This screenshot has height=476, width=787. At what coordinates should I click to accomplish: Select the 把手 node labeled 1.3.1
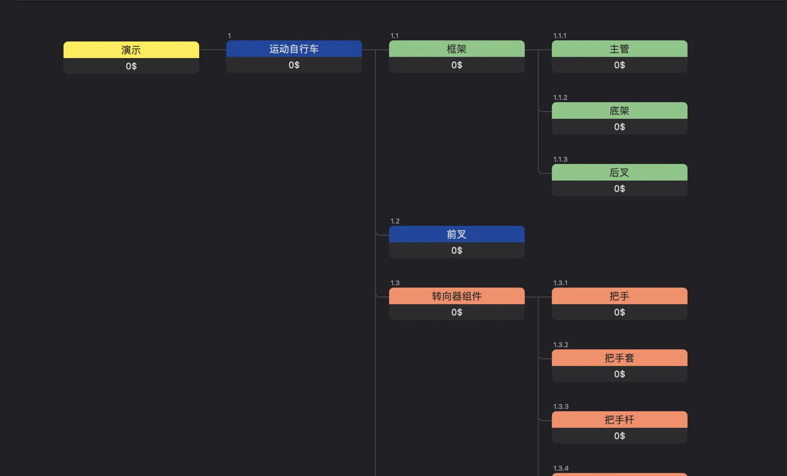[619, 296]
